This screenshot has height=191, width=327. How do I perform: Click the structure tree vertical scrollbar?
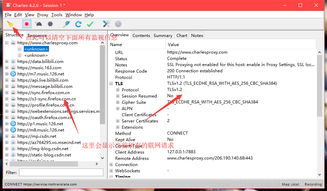pos(102,85)
